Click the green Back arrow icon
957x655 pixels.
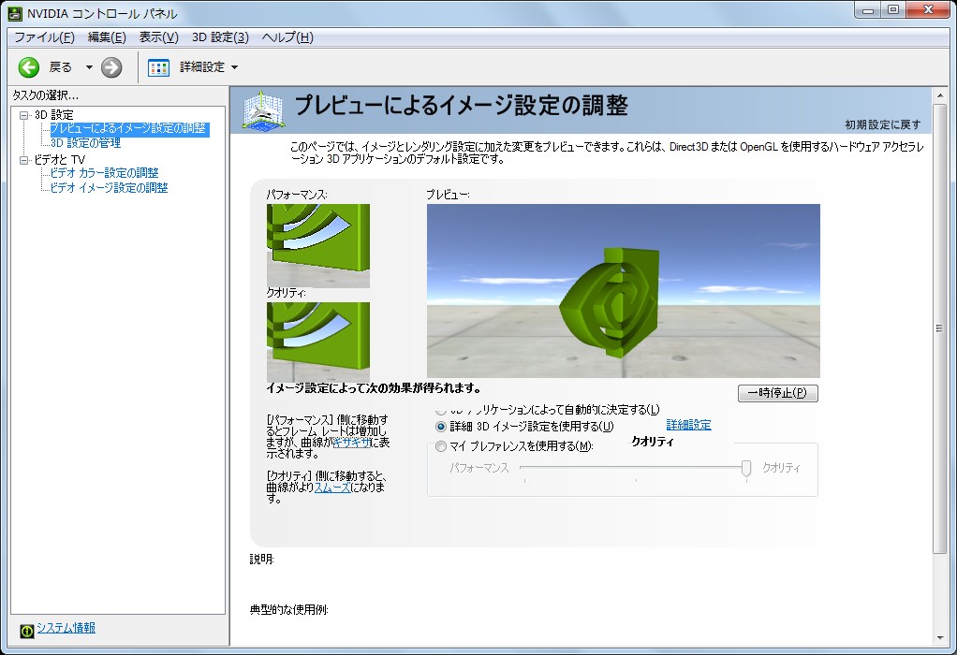[29, 67]
